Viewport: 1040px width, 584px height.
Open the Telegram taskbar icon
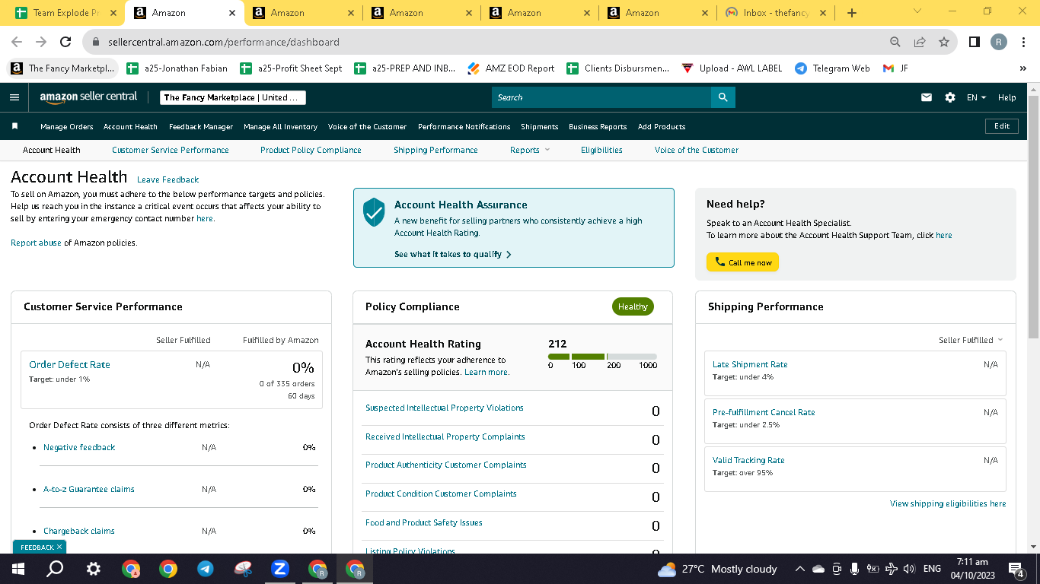point(205,569)
